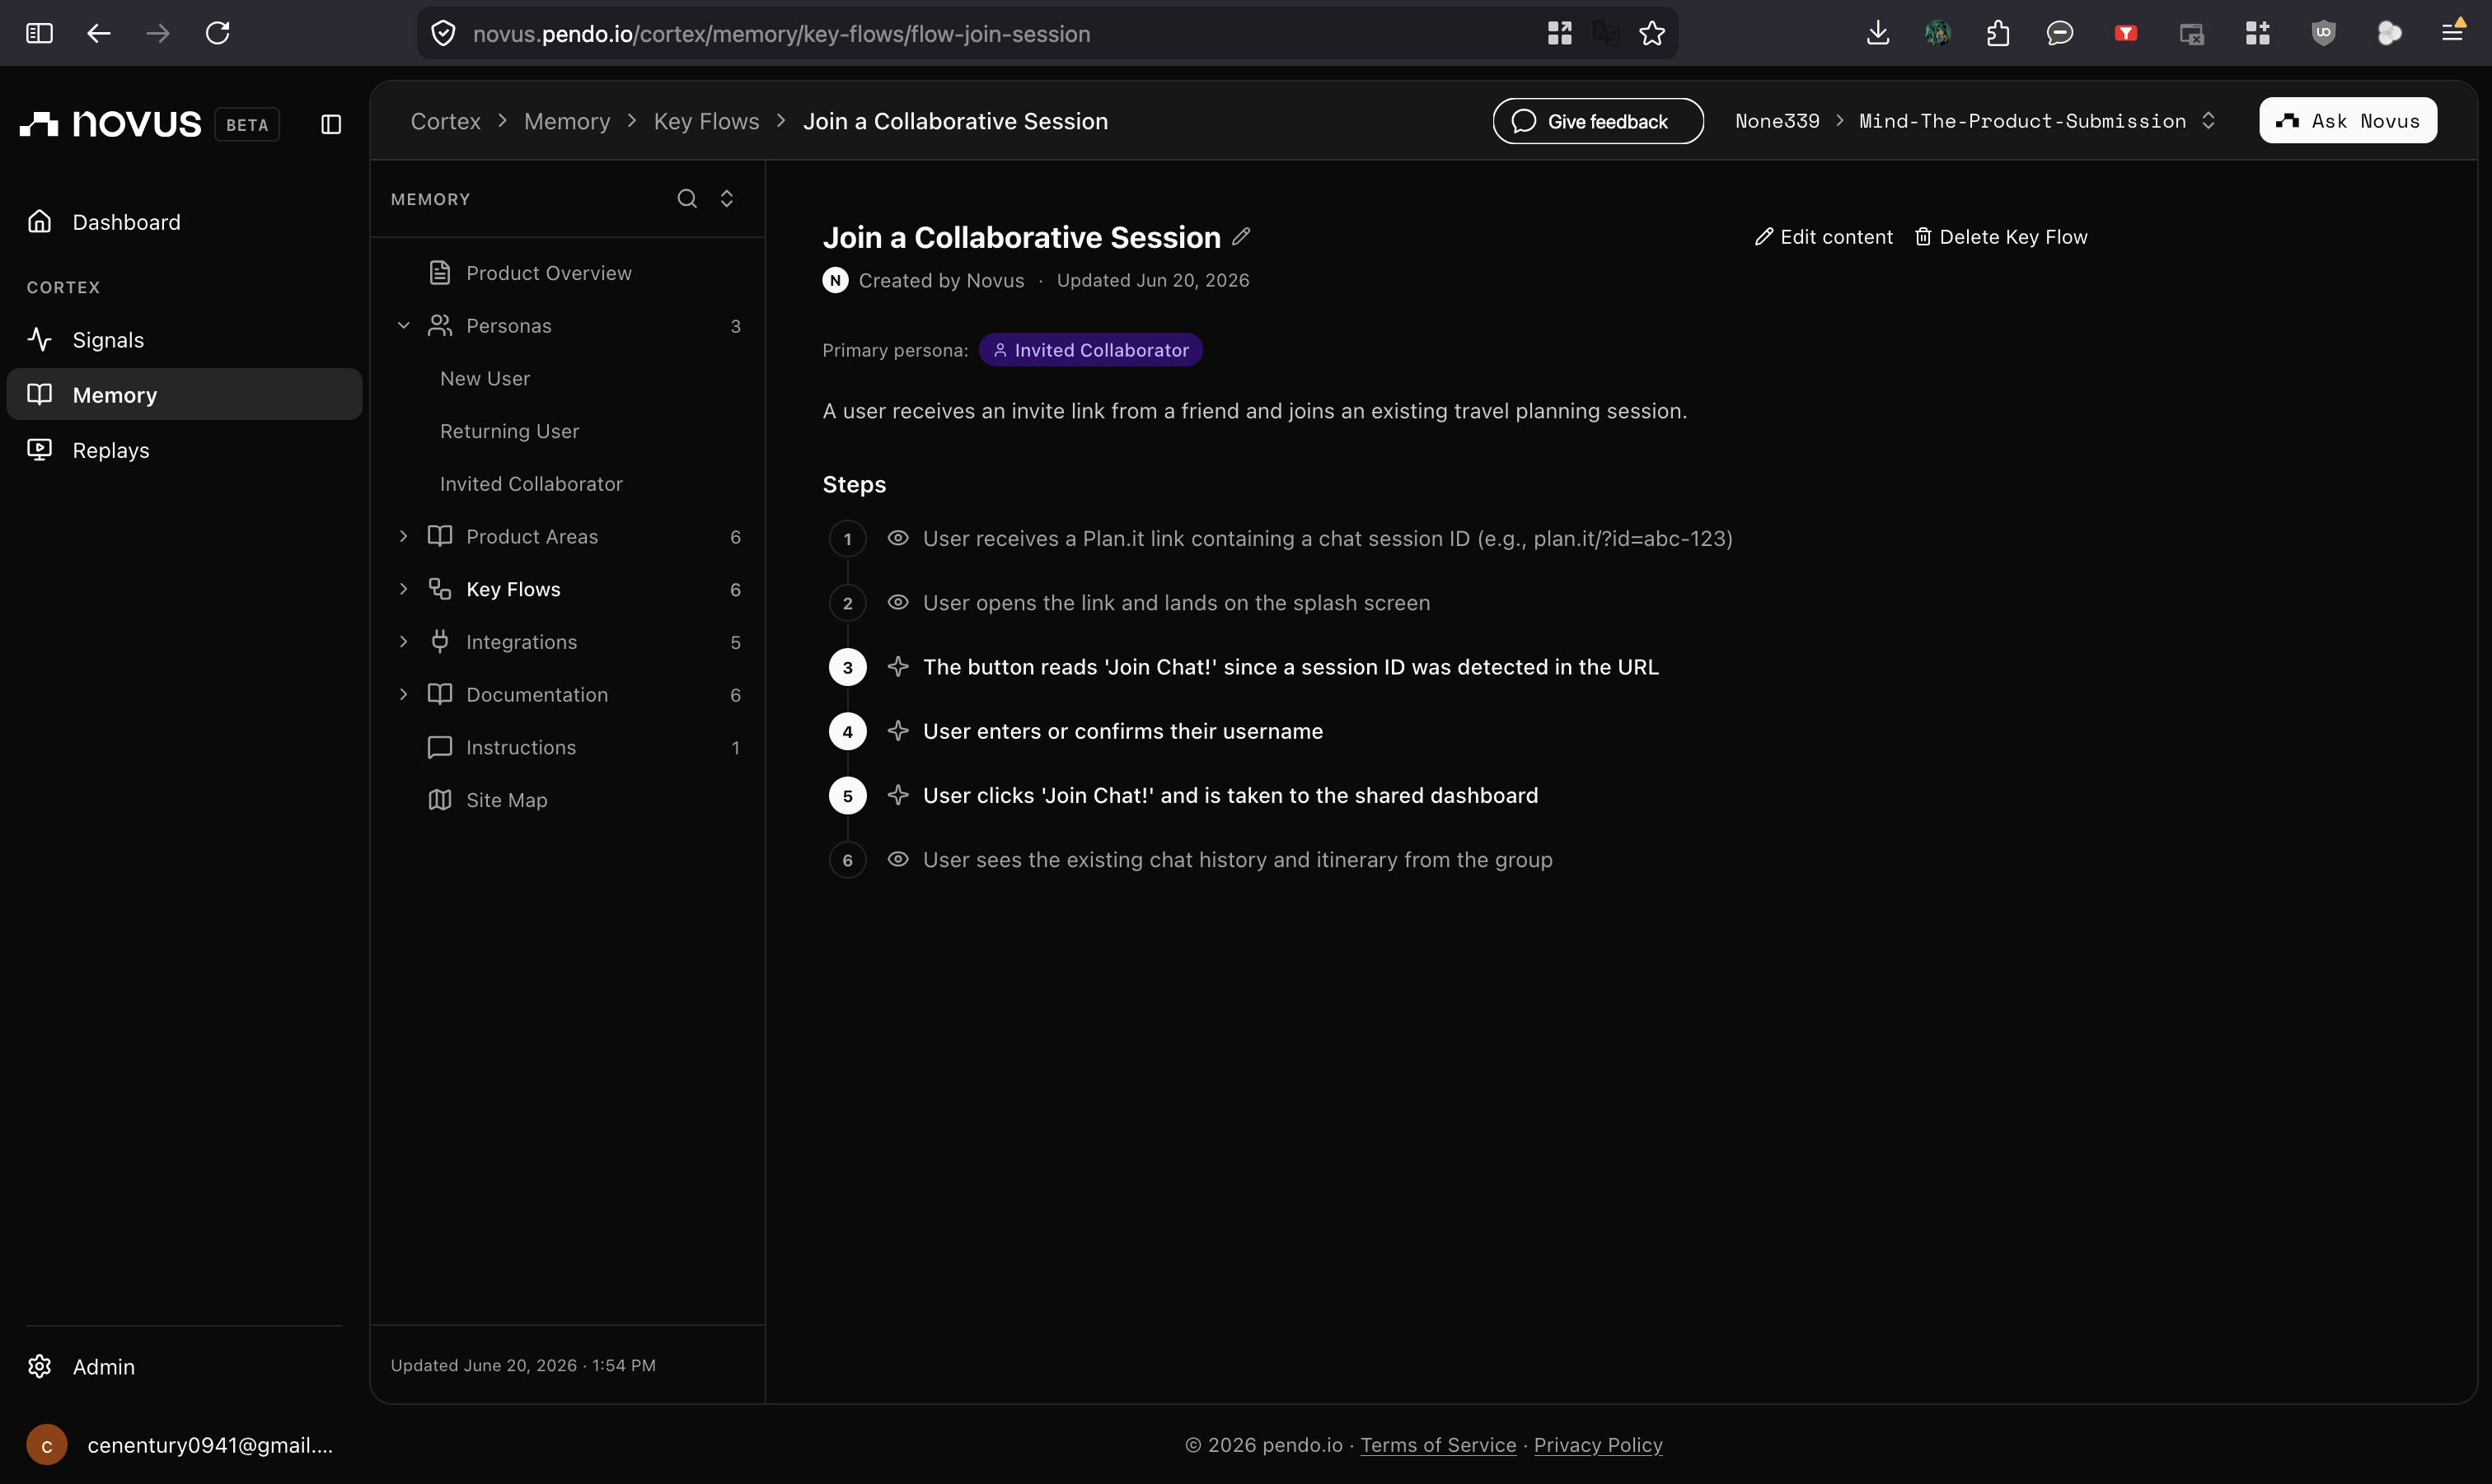Click None339 organization breadcrumb
Viewport: 2492px width, 1484px height.
(1777, 121)
